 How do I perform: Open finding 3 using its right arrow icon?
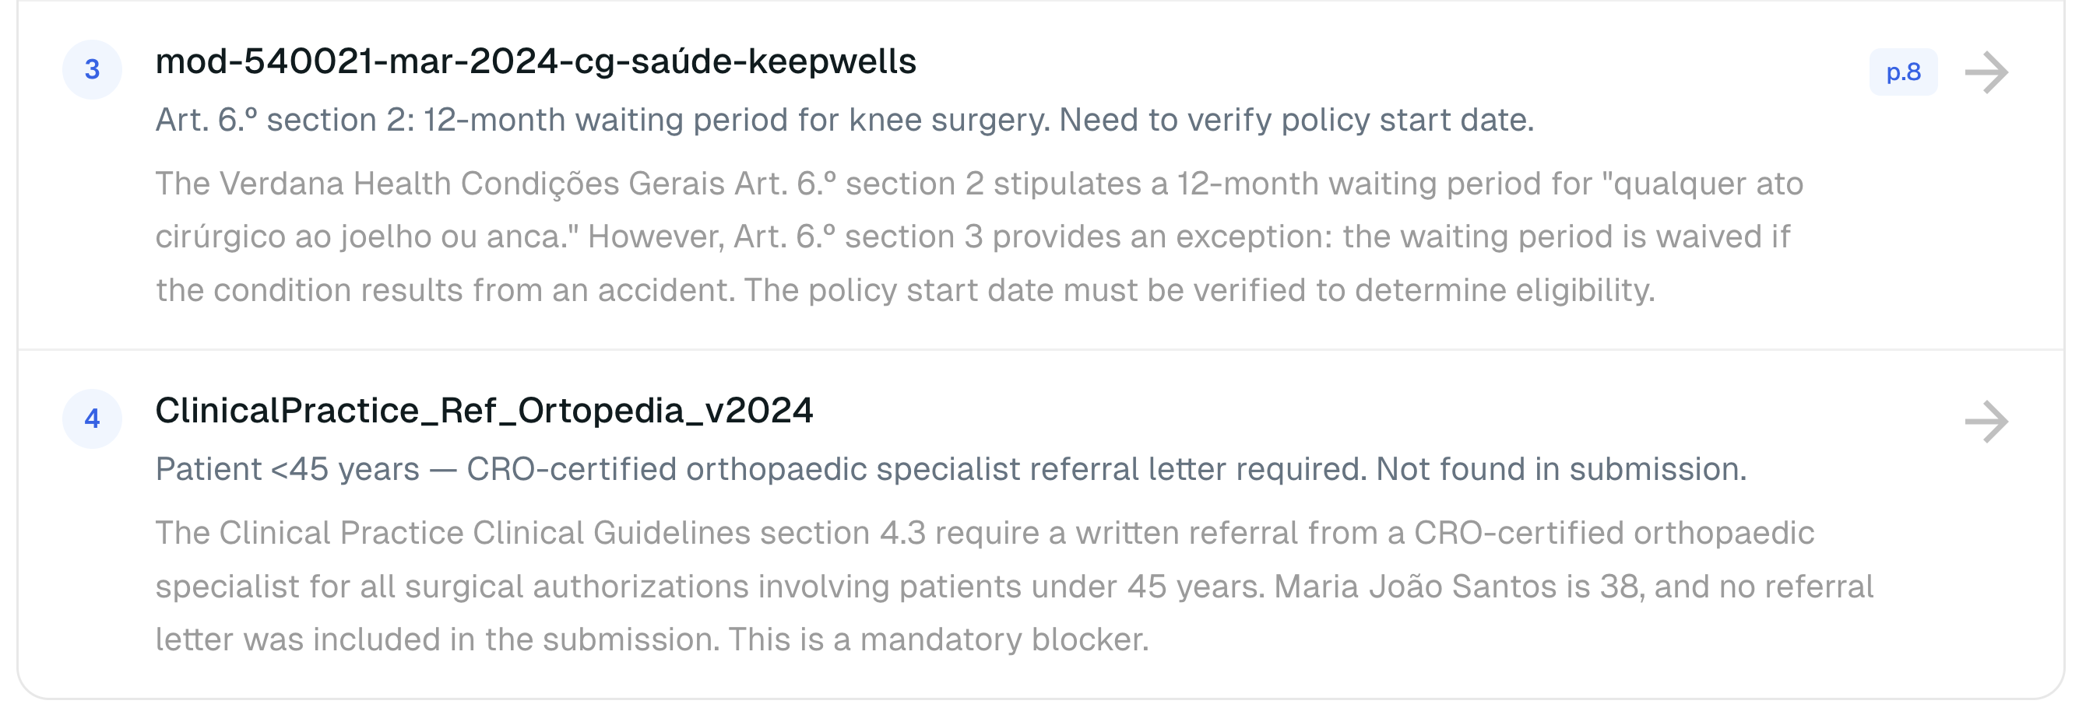[x=1986, y=73]
